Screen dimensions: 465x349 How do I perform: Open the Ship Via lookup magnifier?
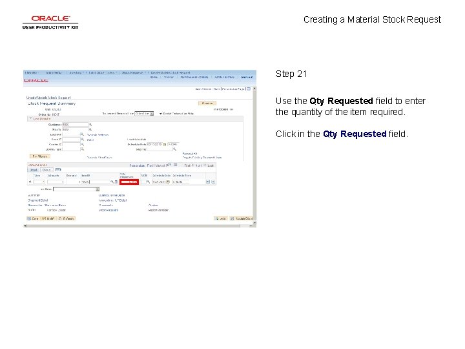(174, 149)
